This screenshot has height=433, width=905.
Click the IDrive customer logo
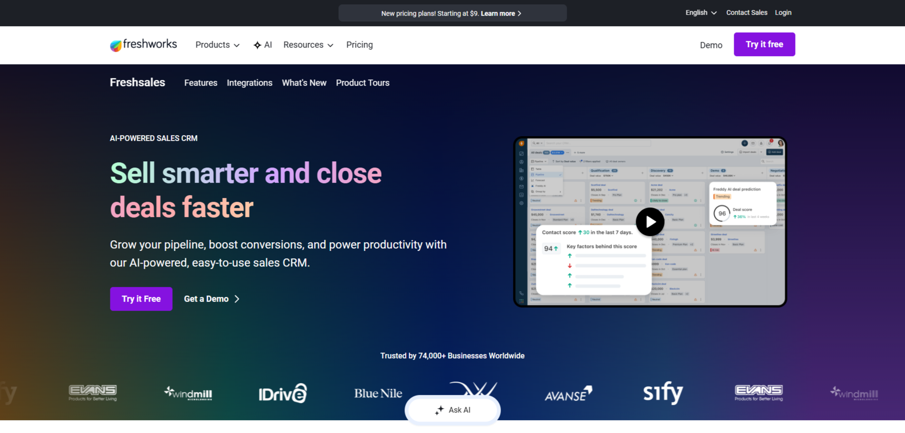pos(283,393)
